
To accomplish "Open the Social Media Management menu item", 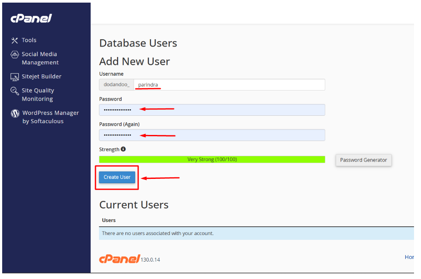I will 40,58.
